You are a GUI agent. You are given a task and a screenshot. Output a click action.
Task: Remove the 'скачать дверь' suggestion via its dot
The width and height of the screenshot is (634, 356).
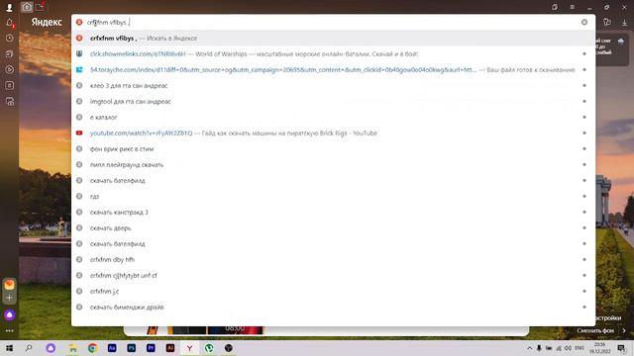coord(584,227)
